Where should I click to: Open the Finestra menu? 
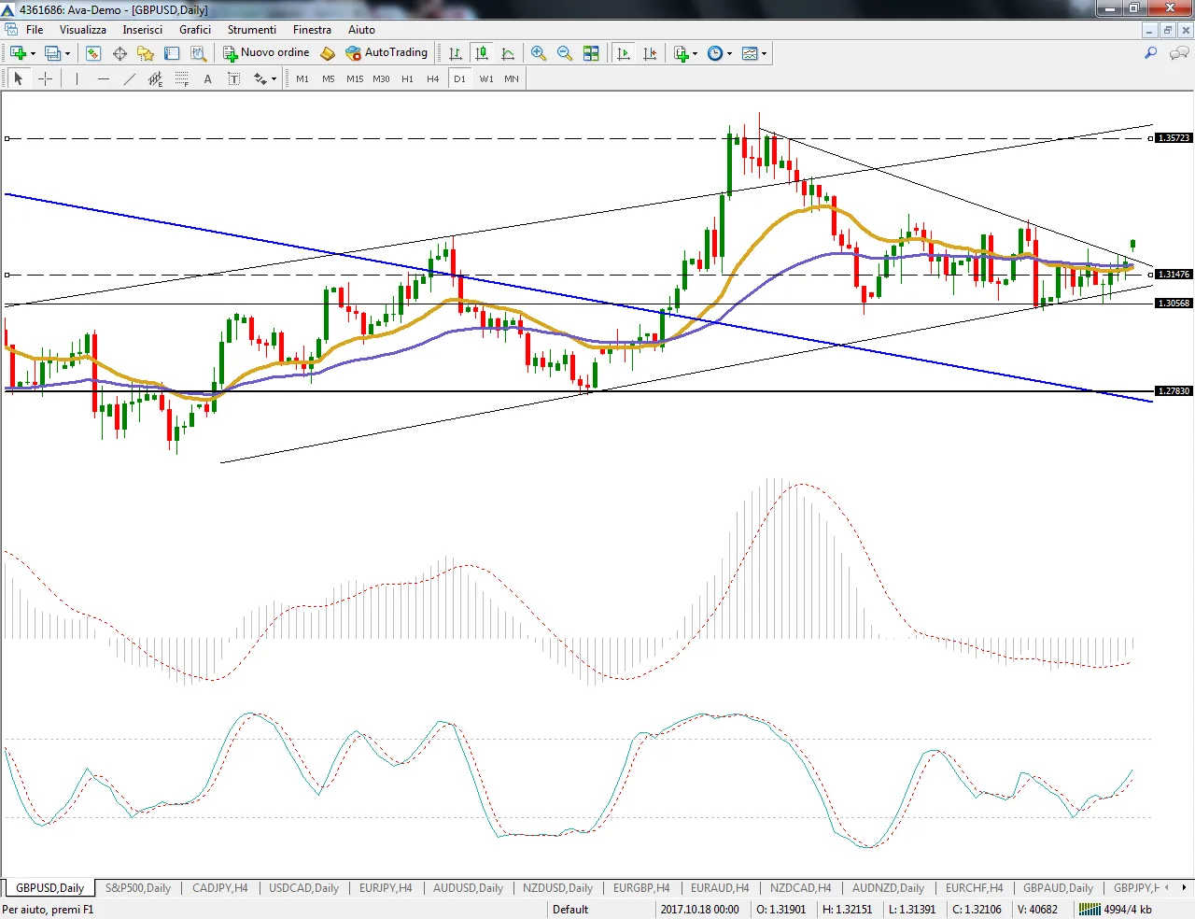[x=312, y=30]
